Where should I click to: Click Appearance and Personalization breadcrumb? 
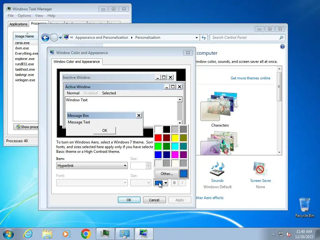(102, 37)
